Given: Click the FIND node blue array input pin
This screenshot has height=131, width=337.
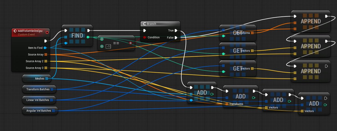Looking at the screenshot, I should pyautogui.click(x=65, y=37).
